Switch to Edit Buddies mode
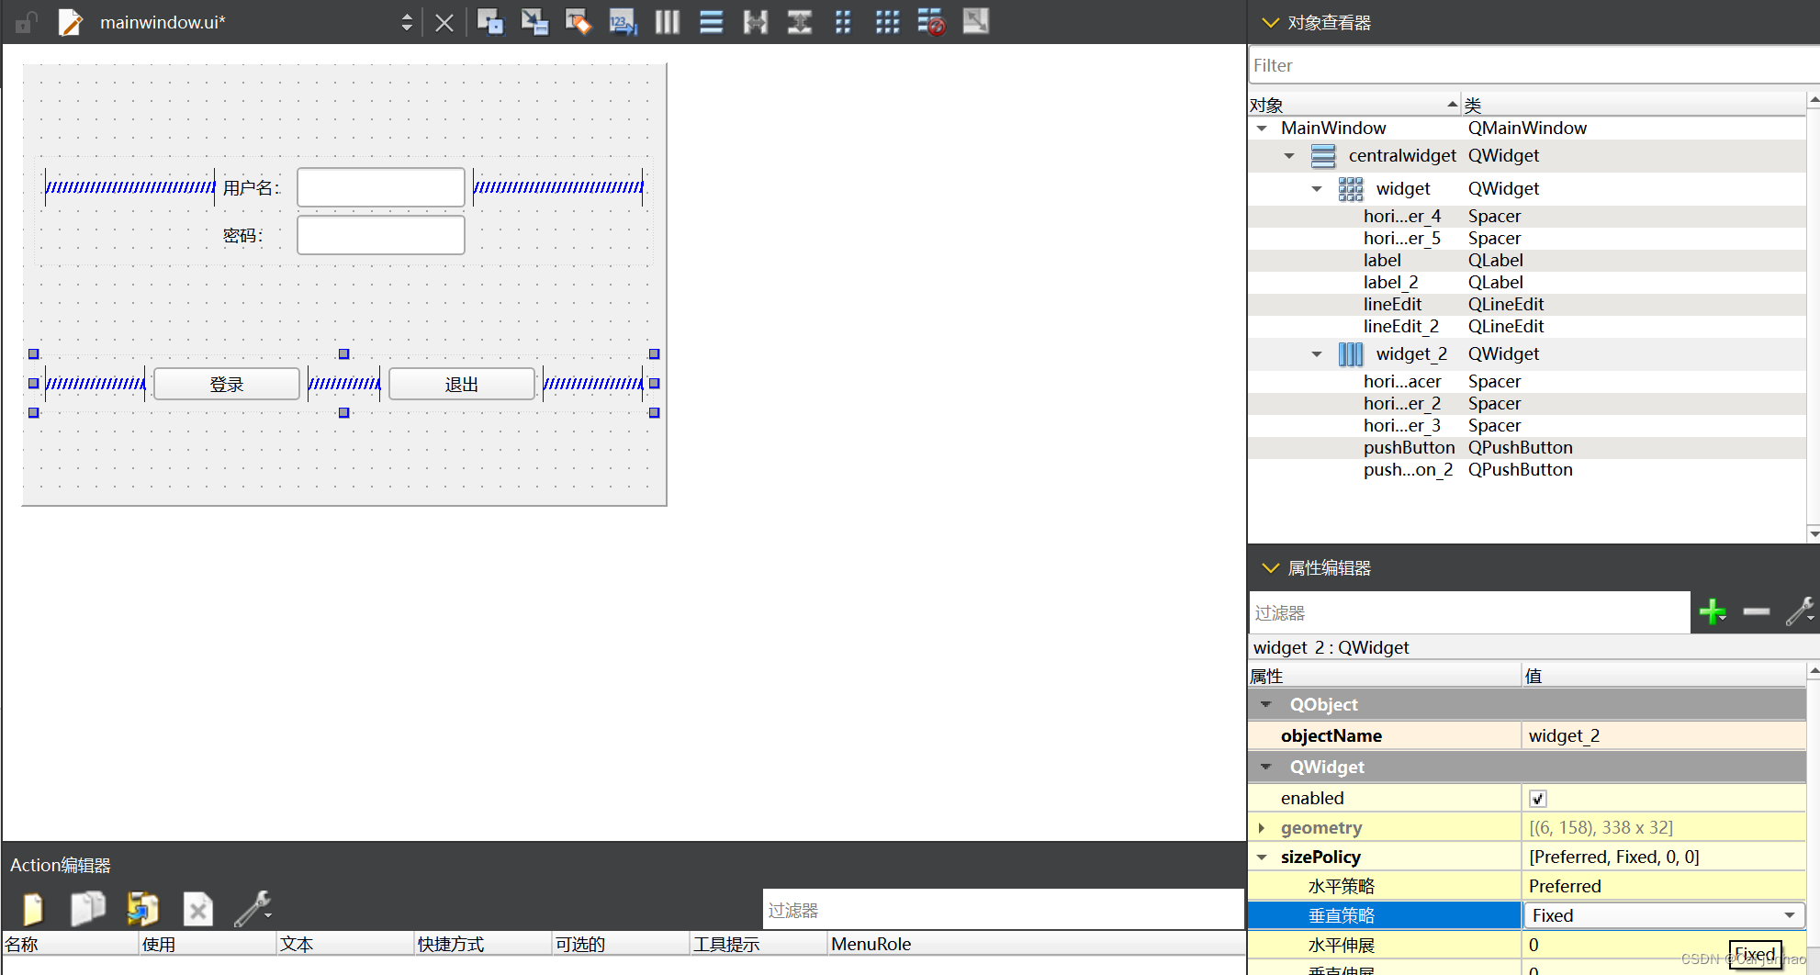1820x975 pixels. click(x=579, y=21)
